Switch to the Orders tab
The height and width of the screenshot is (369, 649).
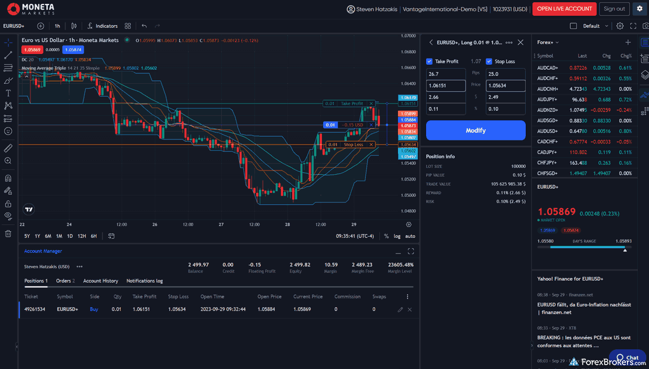tap(65, 281)
